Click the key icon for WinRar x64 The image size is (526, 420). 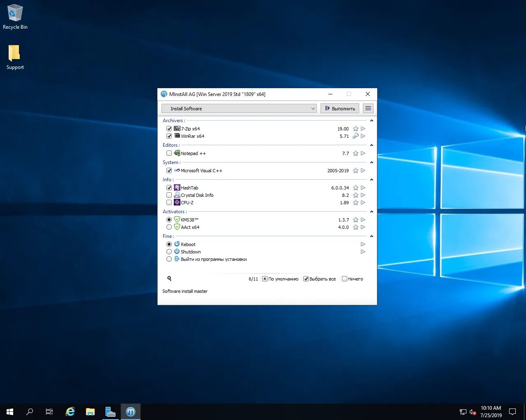tap(355, 136)
